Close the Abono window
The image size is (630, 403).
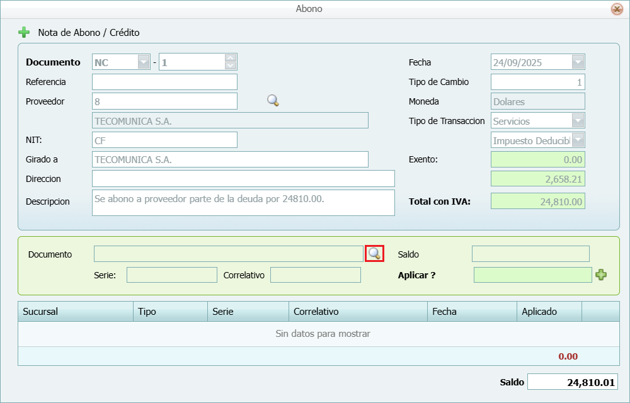pos(617,9)
